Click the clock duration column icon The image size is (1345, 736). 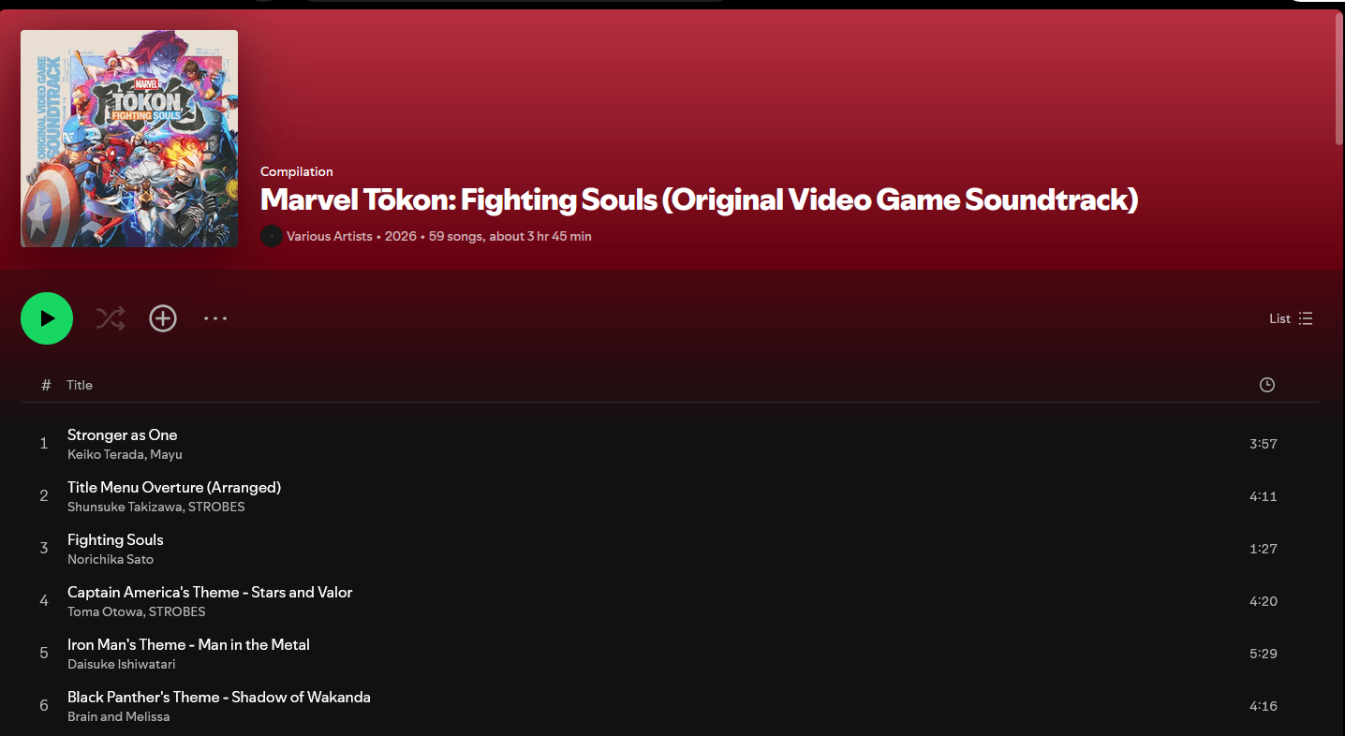[1267, 385]
